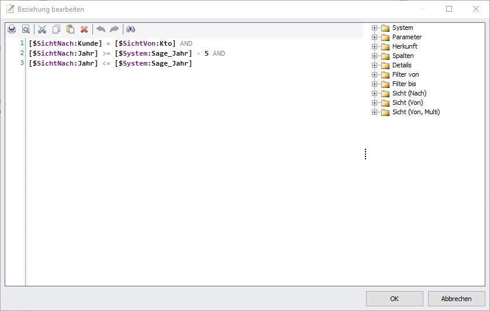This screenshot has height=311, width=490.
Task: Select the Herkunft folder label
Action: point(405,47)
